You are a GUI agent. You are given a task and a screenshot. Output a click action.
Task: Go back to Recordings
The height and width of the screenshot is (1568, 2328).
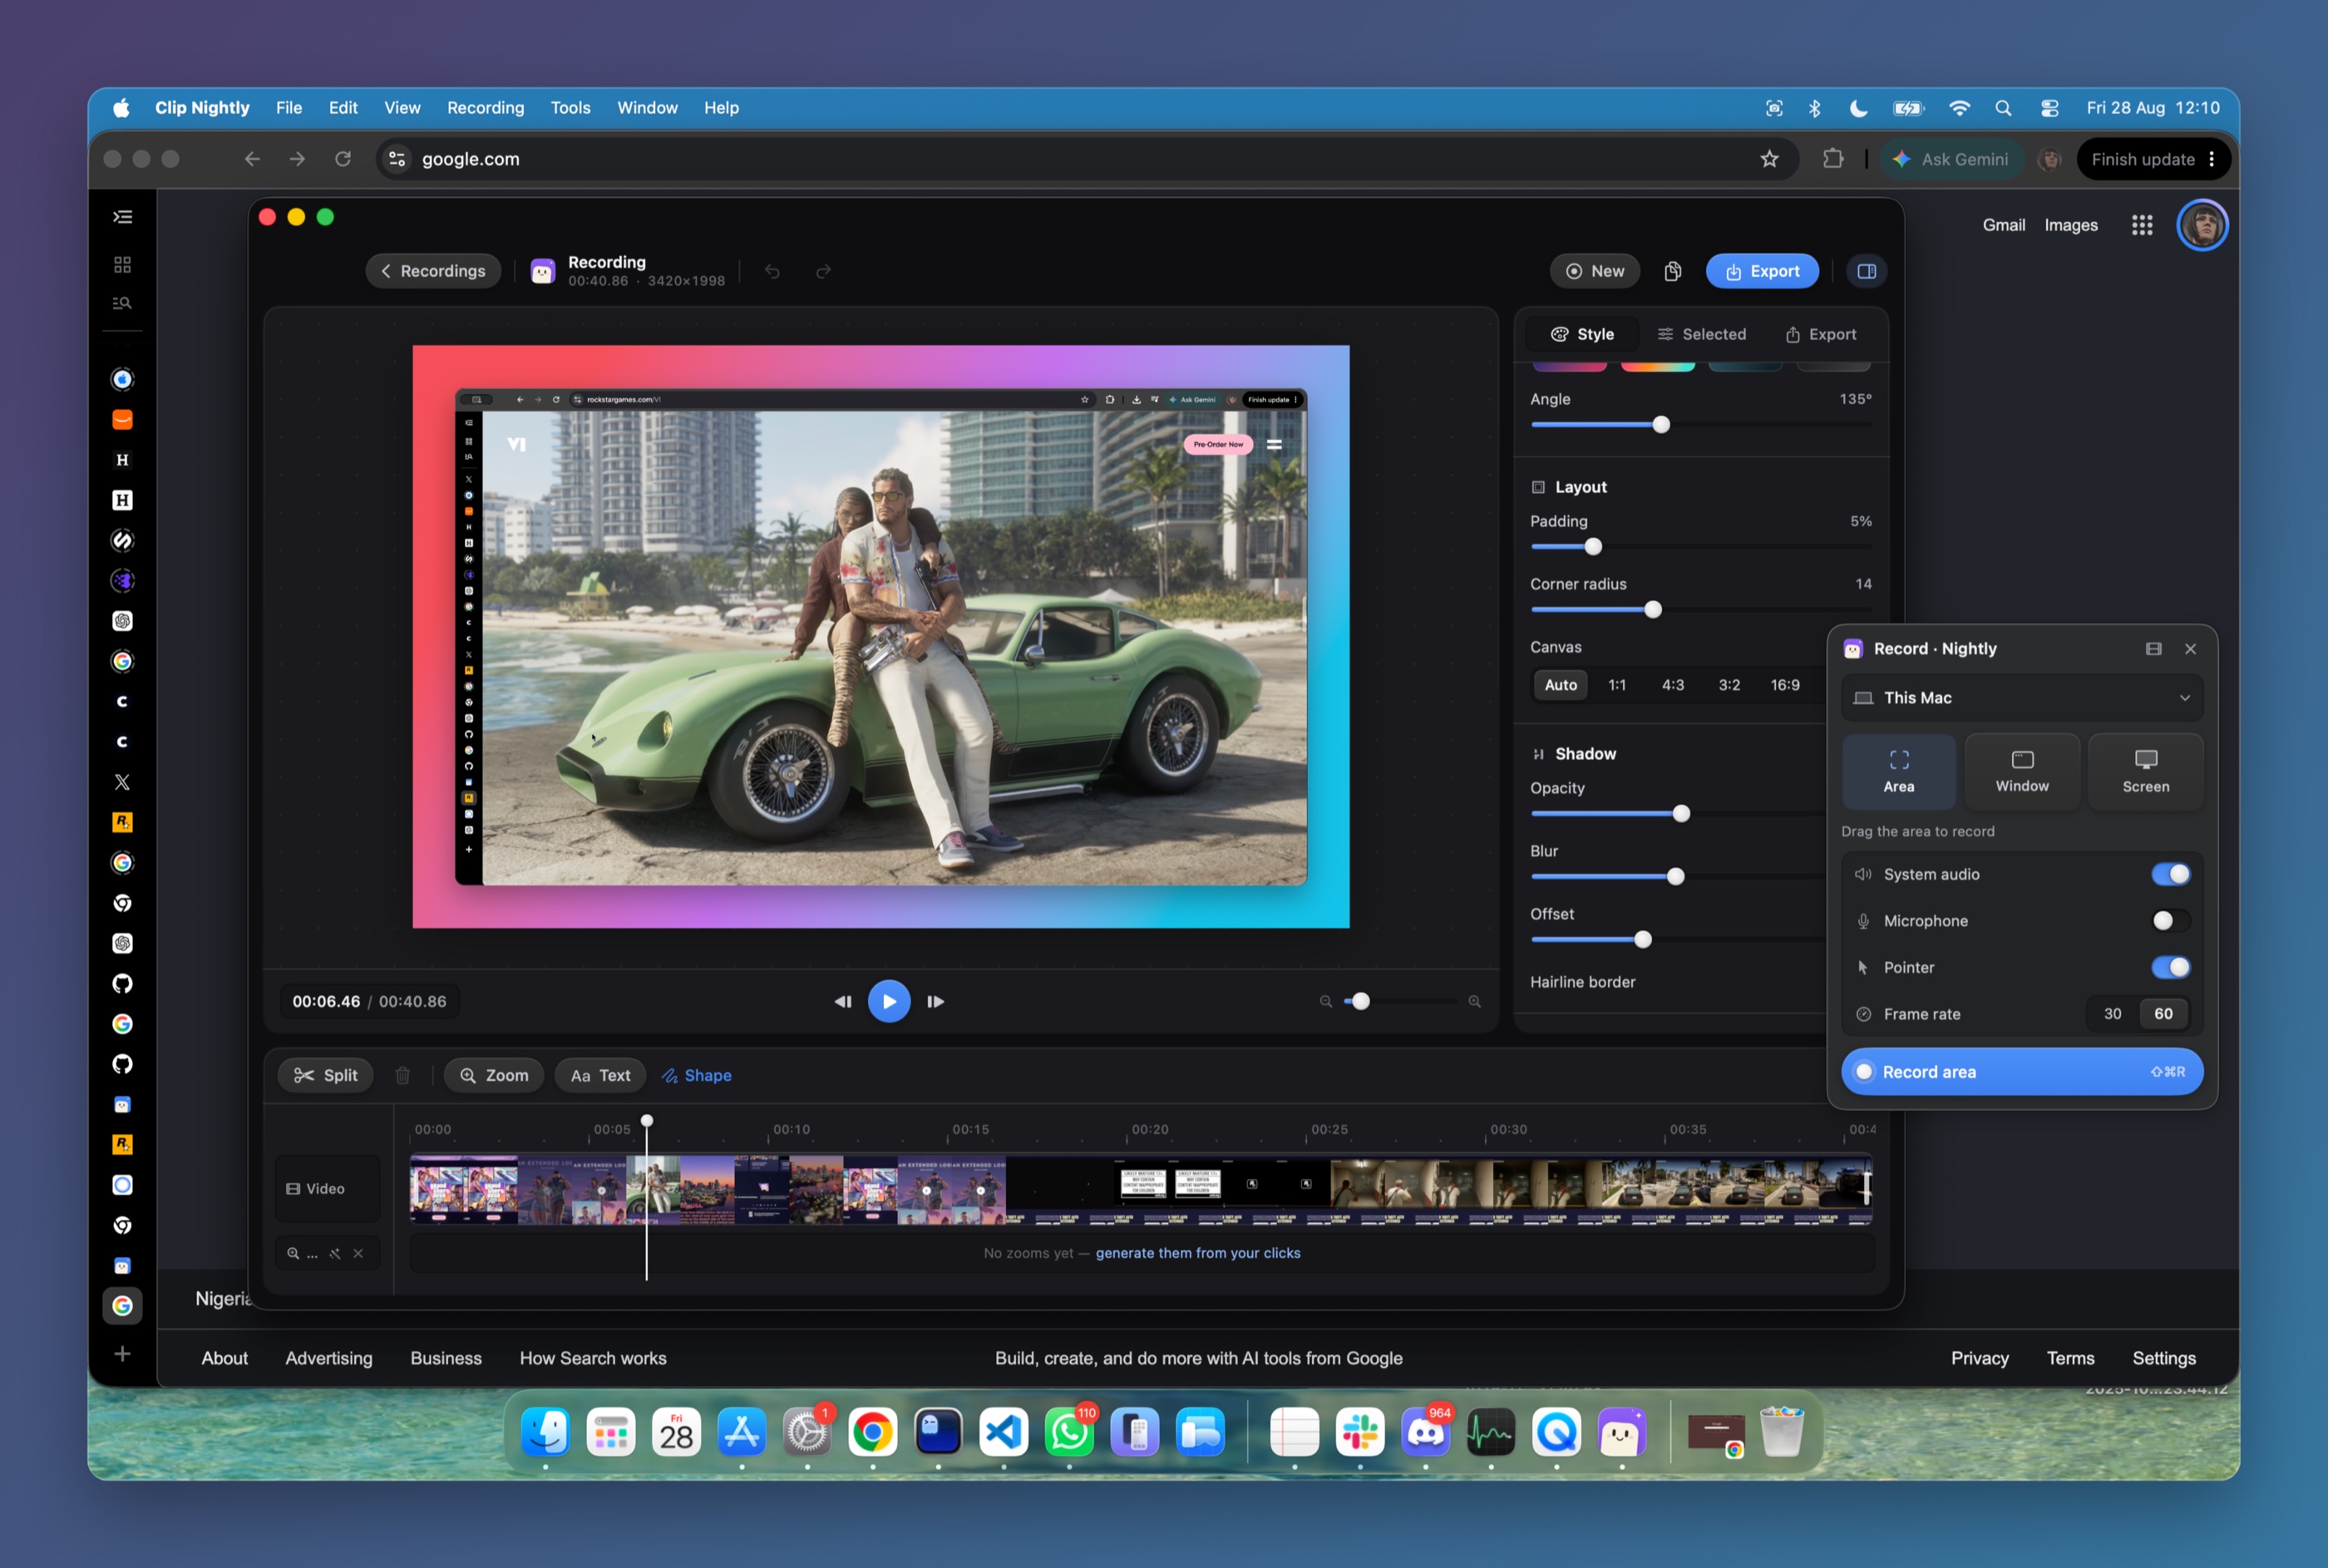(433, 271)
